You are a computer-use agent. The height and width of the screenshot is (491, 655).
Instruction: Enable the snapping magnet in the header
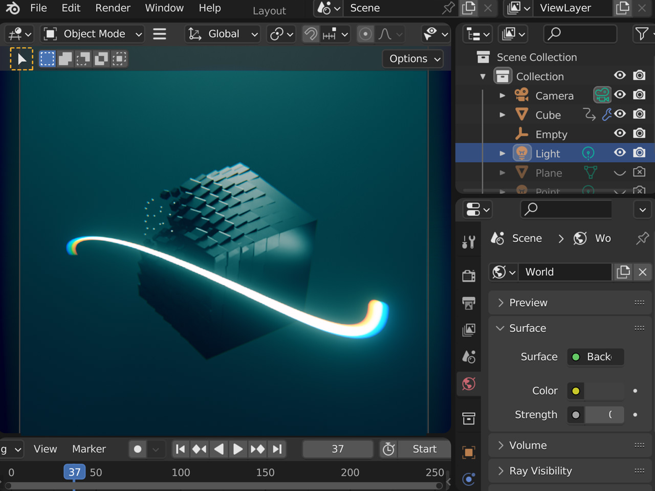coord(311,34)
